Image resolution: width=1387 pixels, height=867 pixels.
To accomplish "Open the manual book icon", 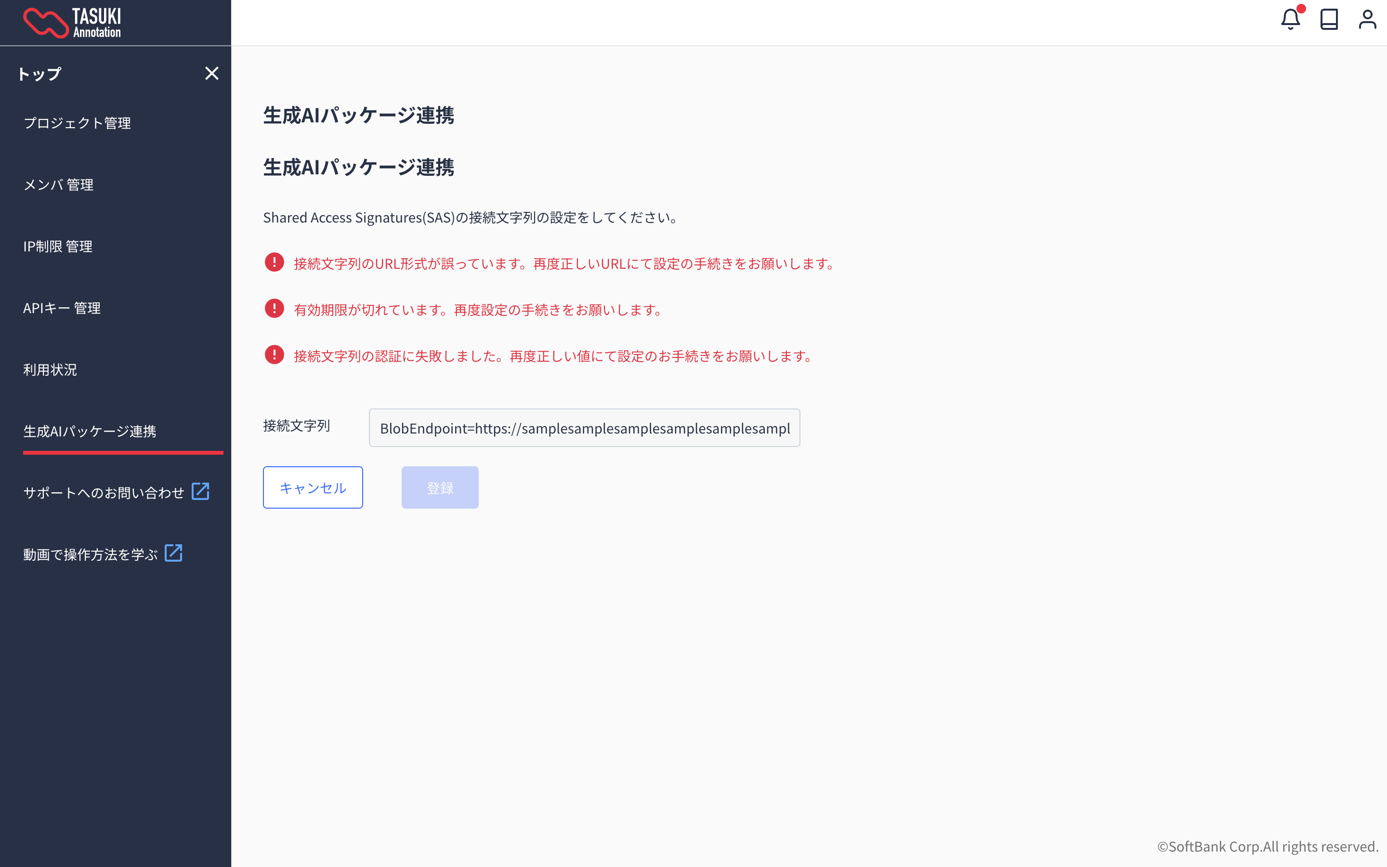I will click(x=1329, y=20).
